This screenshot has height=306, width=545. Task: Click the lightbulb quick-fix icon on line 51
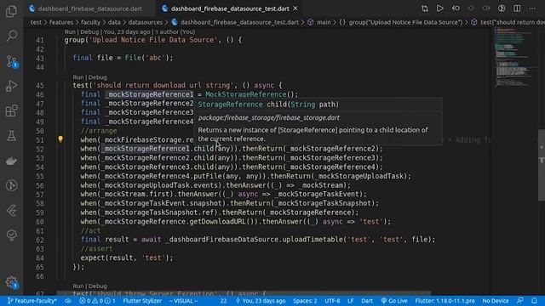point(60,139)
